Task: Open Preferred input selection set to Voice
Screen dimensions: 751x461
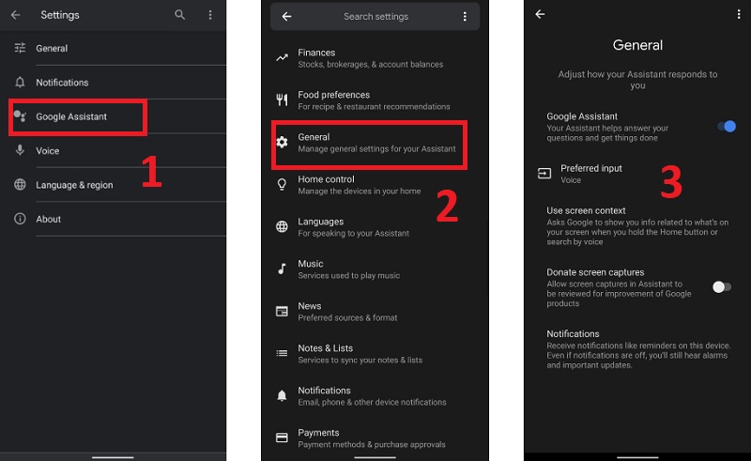Action: click(x=591, y=174)
